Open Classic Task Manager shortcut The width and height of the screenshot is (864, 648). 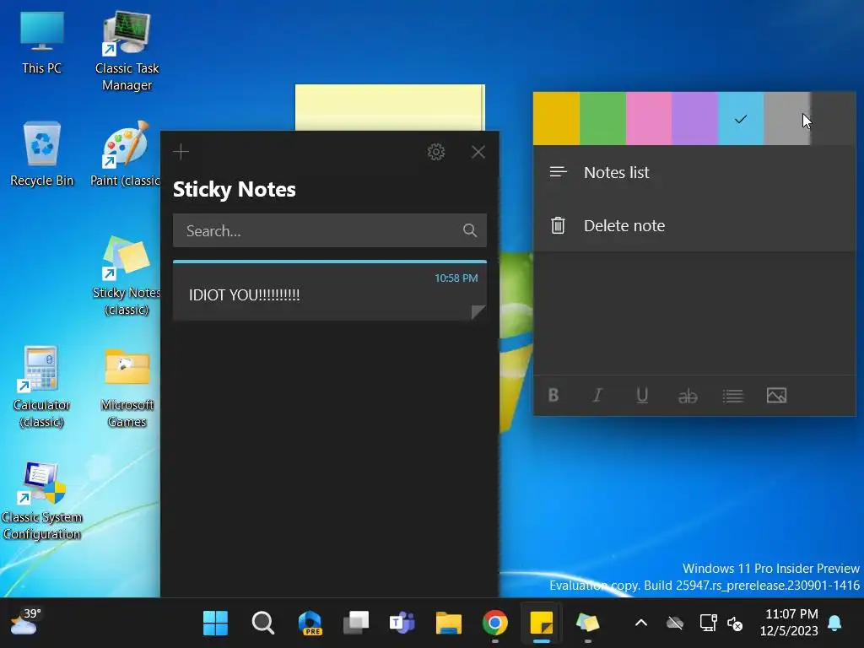pos(127,51)
